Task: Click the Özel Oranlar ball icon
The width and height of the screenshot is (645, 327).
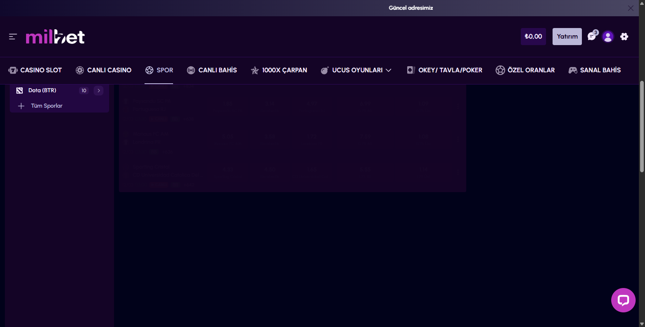Action: point(500,70)
